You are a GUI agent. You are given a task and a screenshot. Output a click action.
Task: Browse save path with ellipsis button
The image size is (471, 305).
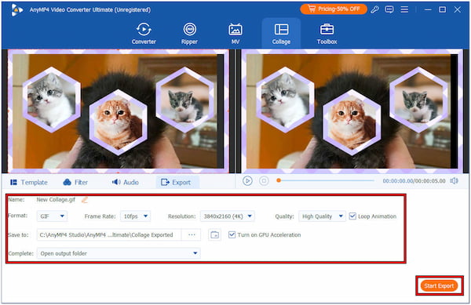pos(192,234)
